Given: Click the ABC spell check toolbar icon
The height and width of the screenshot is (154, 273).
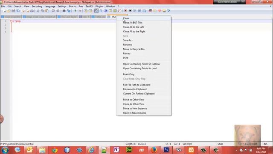Looking at the screenshot, I should pos(150,11).
